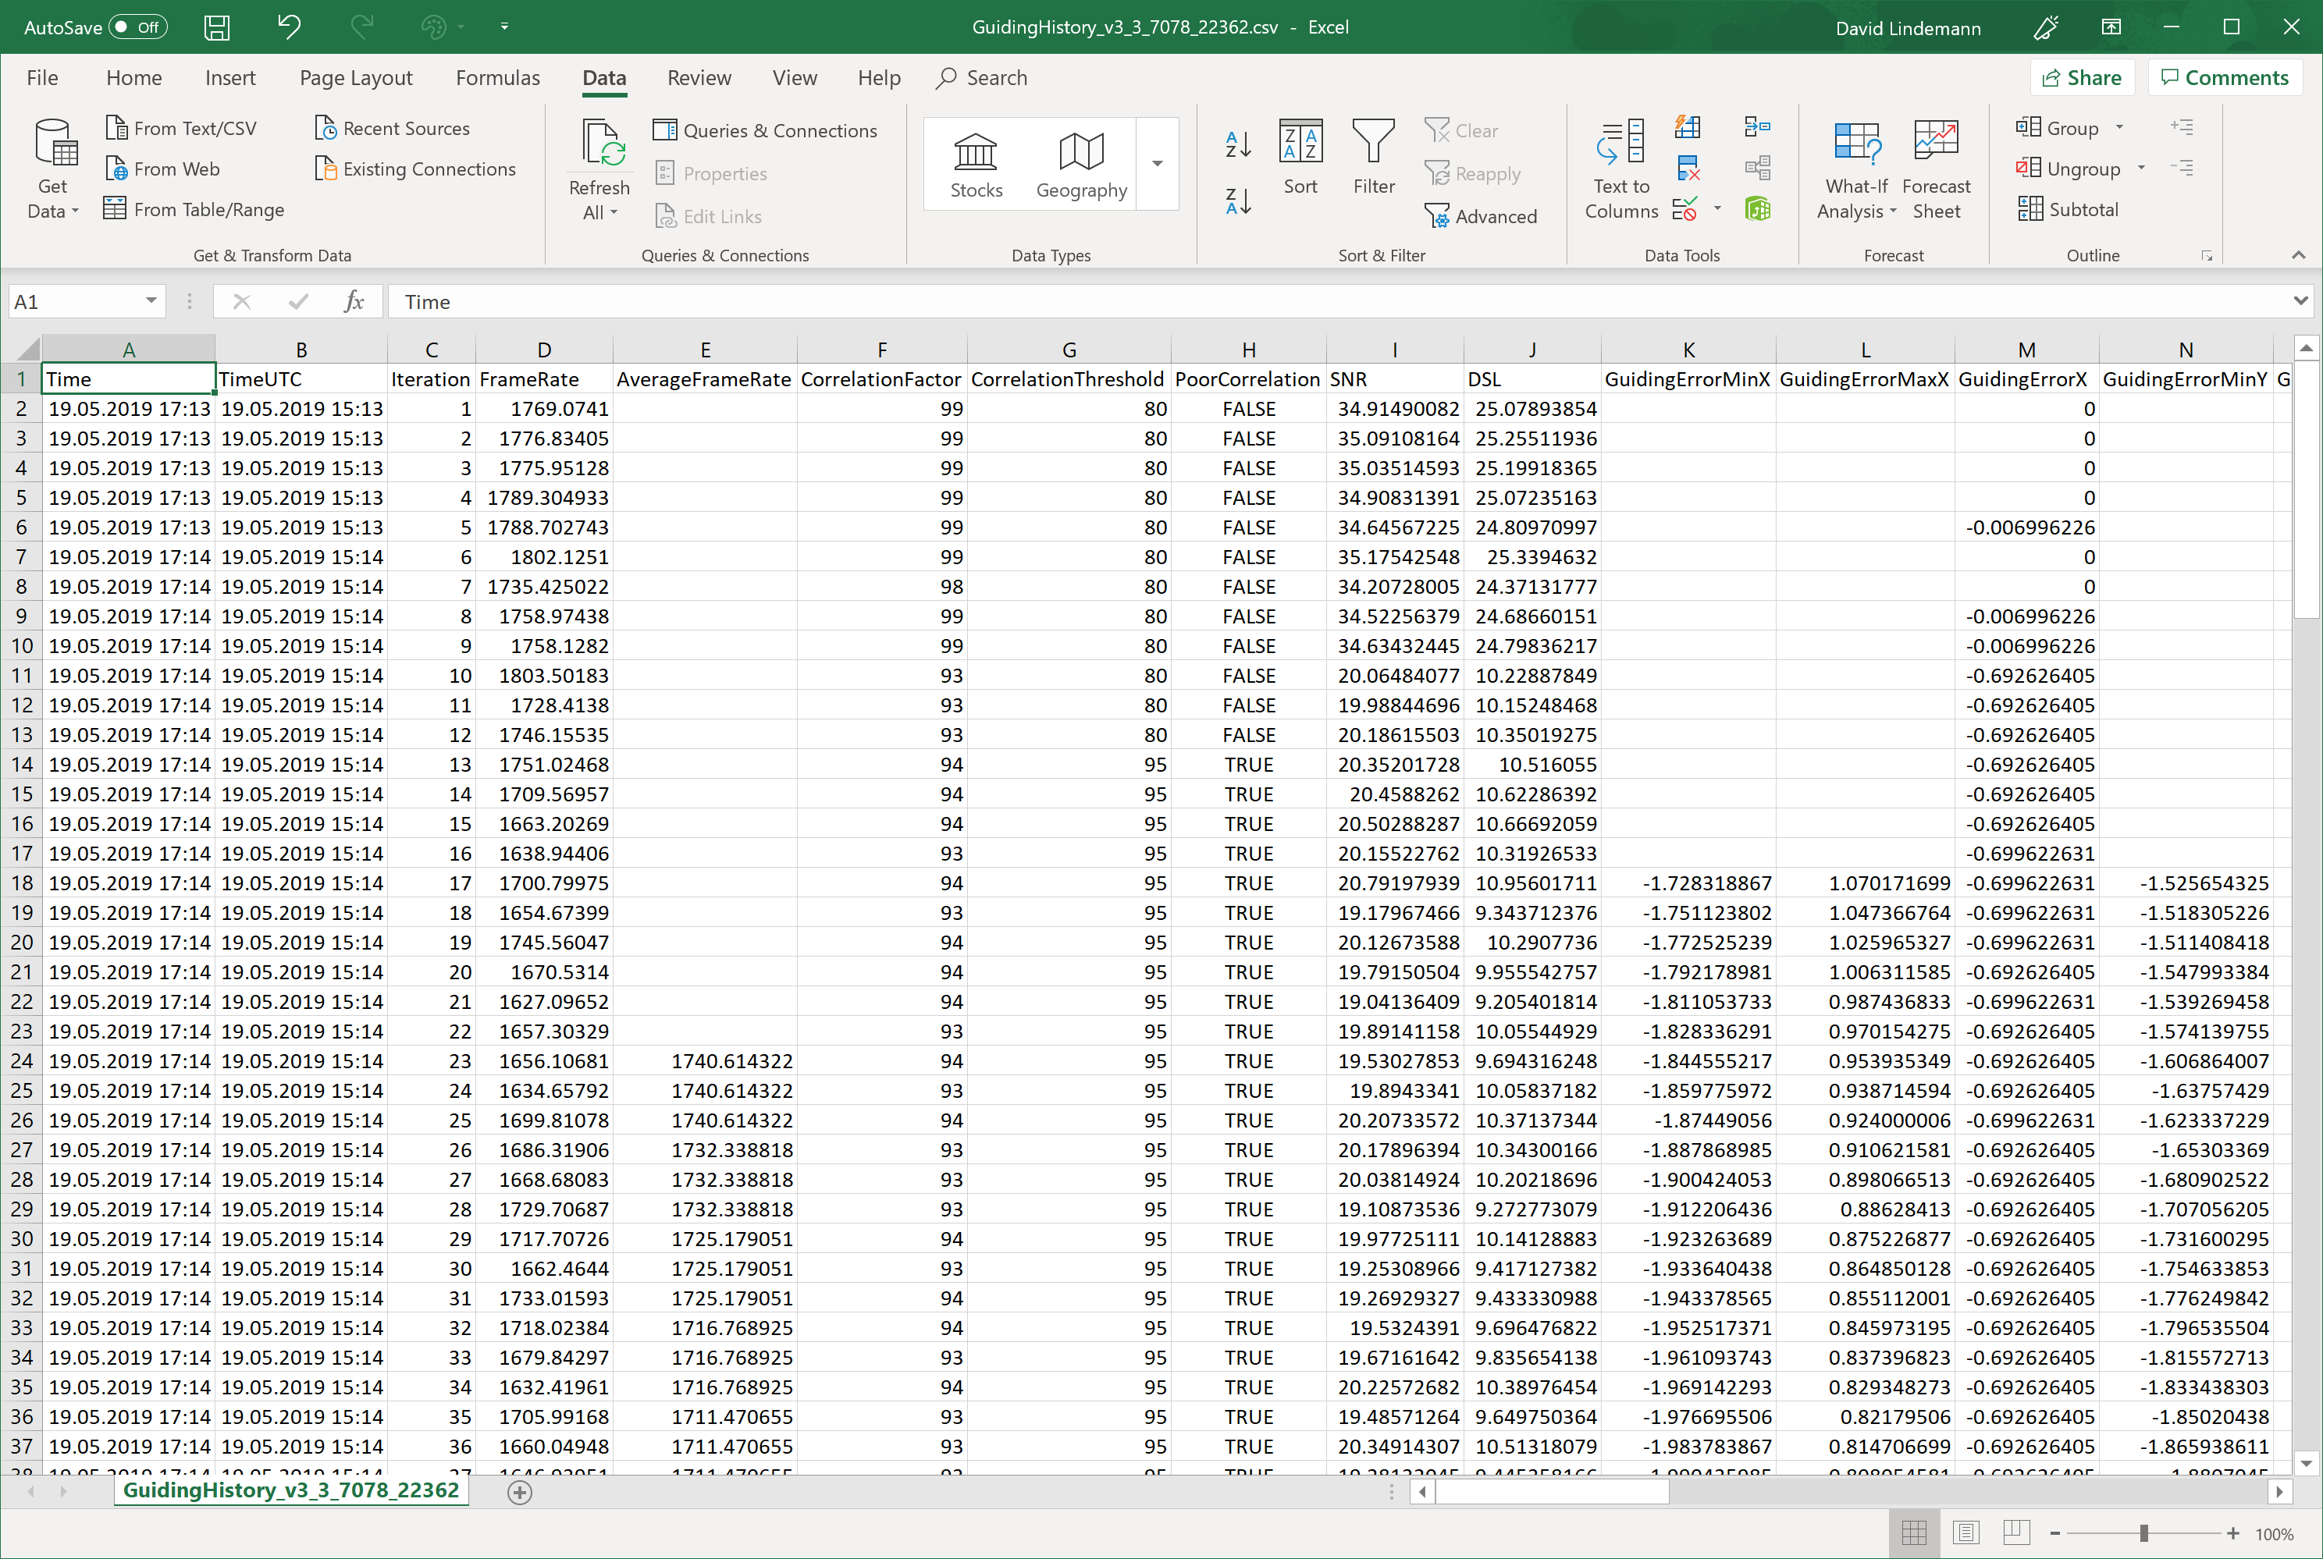
Task: Toggle AutoSave switch
Action: (x=137, y=27)
